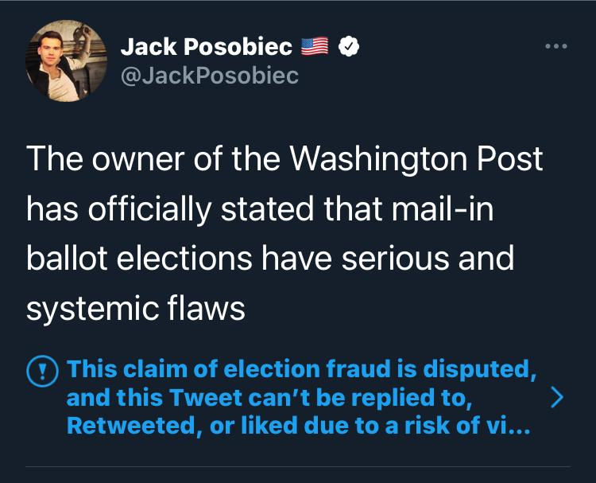Image resolution: width=596 pixels, height=483 pixels.
Task: Click 'and this Tweet can't be replied to'
Action: coord(269,397)
